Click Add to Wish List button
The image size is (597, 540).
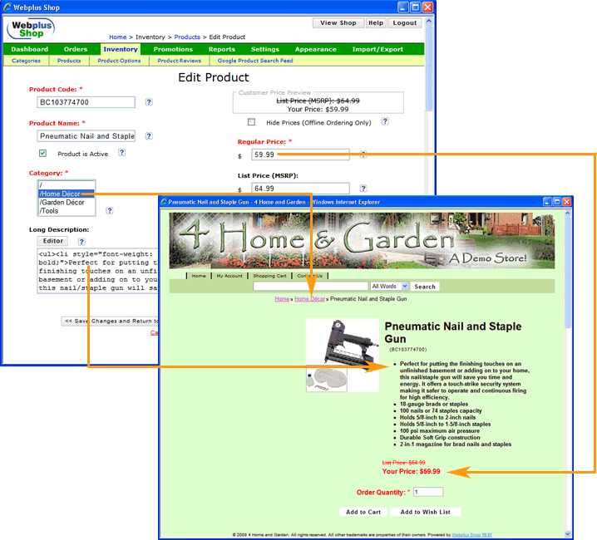click(425, 513)
